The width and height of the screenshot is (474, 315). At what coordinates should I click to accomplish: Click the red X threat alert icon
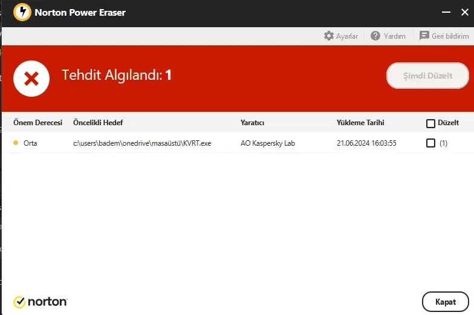pyautogui.click(x=31, y=79)
